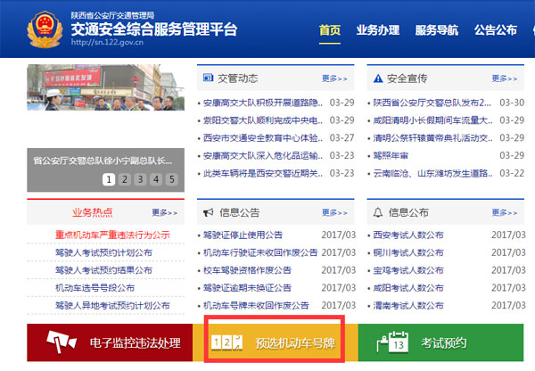Image resolution: width=535 pixels, height=371 pixels.
Task: Open 驾驶人考试预约计划公布
Action: 103,252
